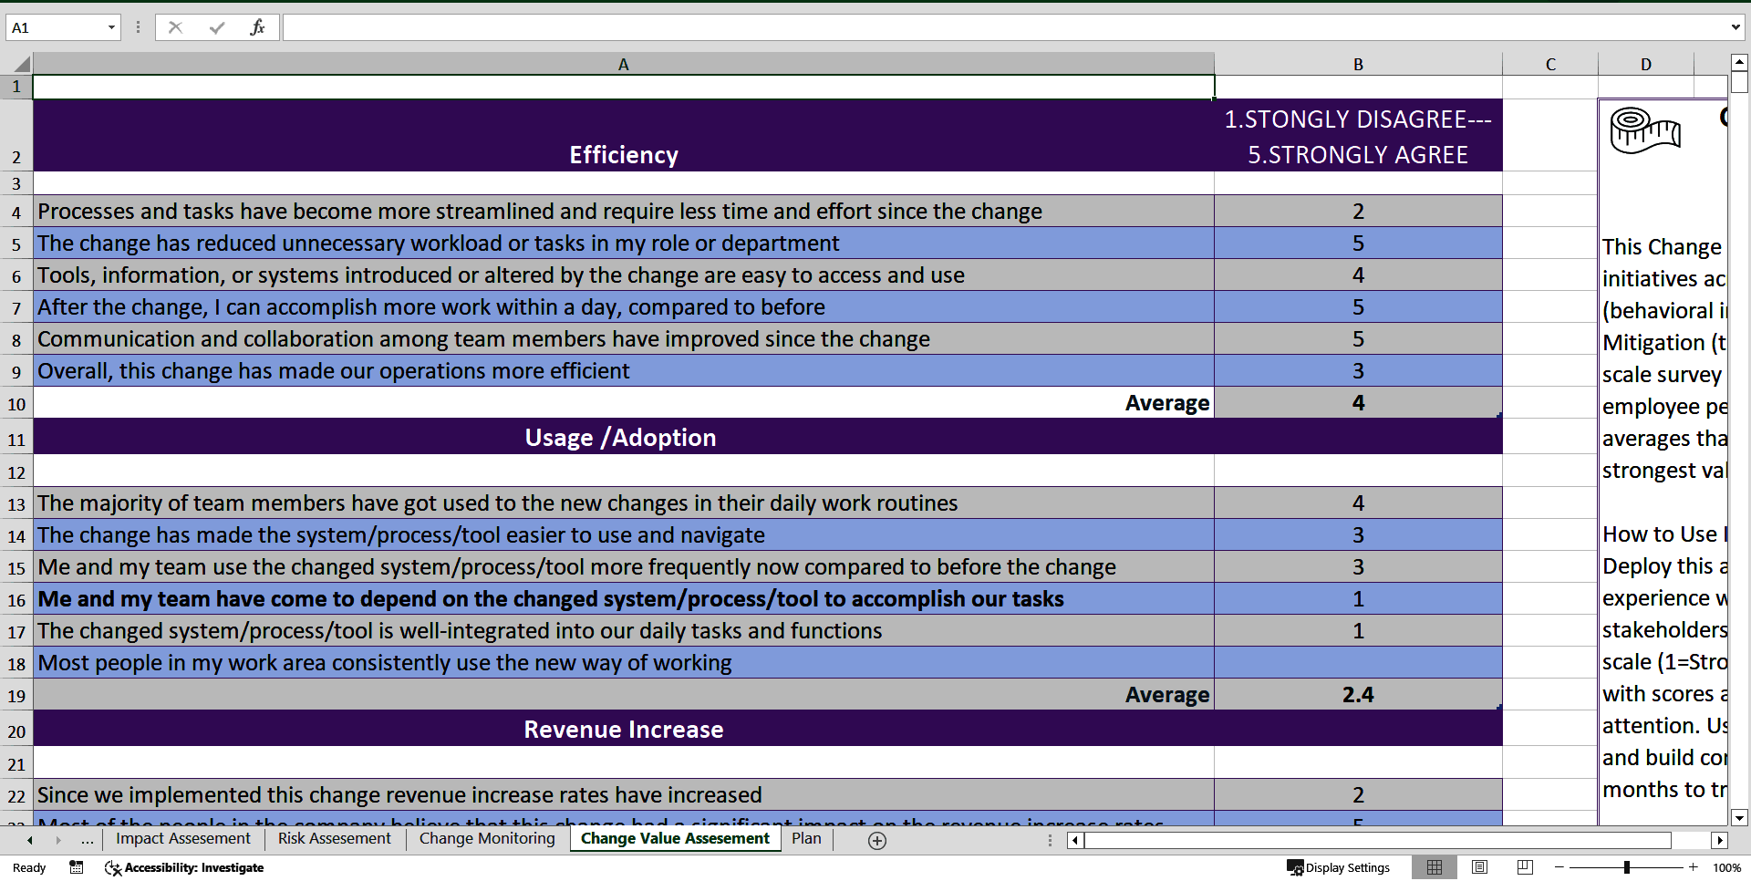Viewport: 1751px width, 881px height.
Task: Select the 'Usage /Adoption' header cell
Action: (624, 437)
